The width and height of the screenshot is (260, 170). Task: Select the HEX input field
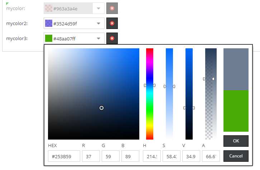click(64, 156)
